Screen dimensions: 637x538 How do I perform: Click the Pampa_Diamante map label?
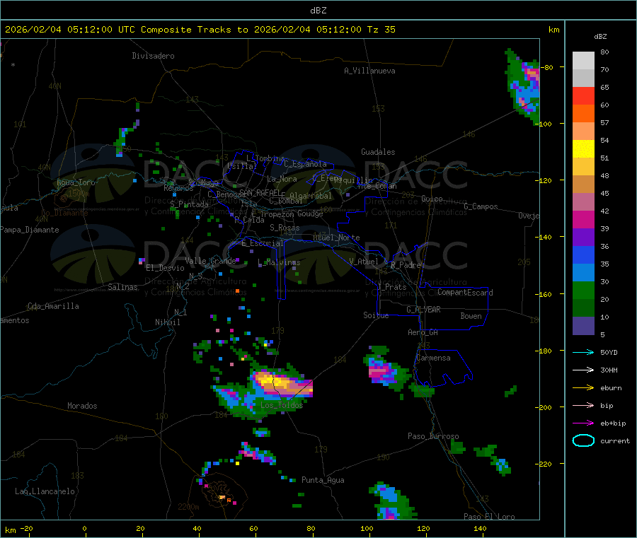[x=30, y=230]
